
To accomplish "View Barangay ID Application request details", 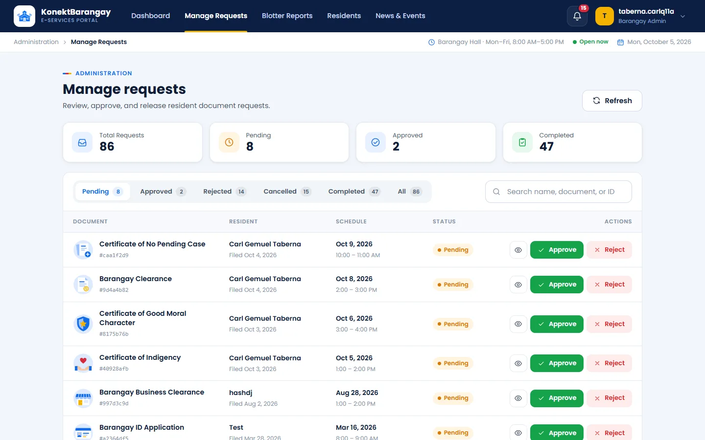I will pyautogui.click(x=518, y=433).
